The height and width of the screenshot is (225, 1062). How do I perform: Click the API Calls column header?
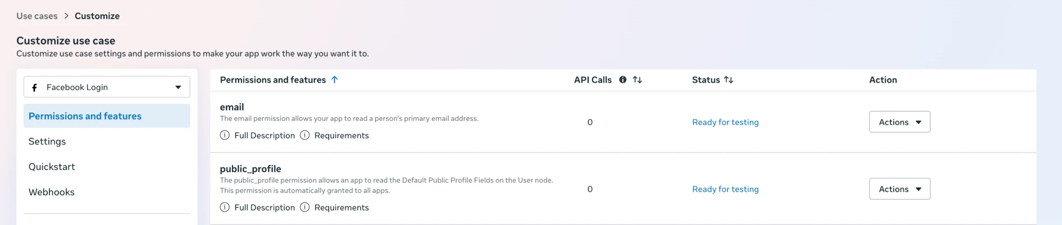(593, 80)
